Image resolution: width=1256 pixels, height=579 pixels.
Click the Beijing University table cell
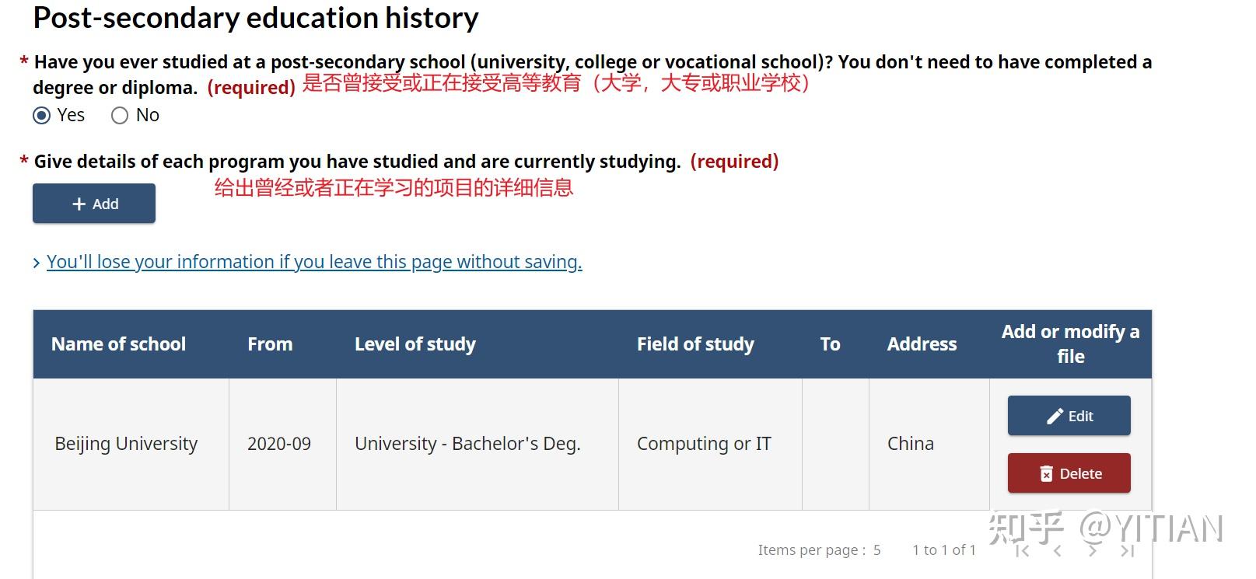click(x=126, y=444)
